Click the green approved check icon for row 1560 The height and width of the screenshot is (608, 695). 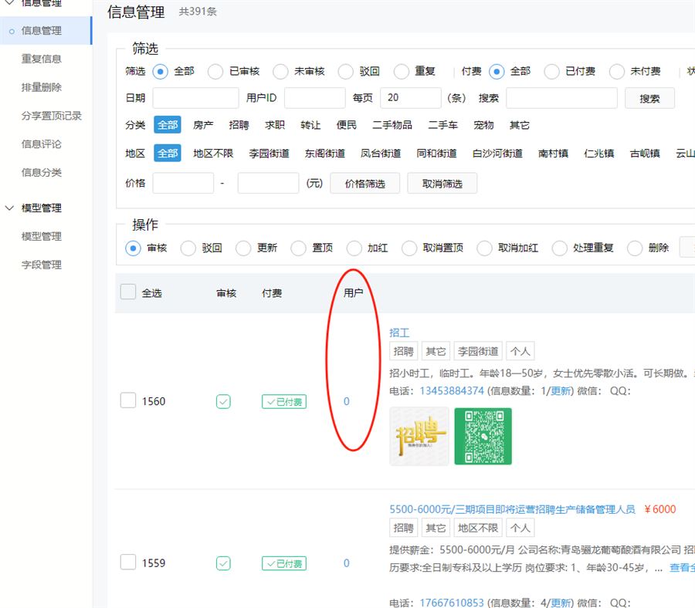(x=223, y=401)
